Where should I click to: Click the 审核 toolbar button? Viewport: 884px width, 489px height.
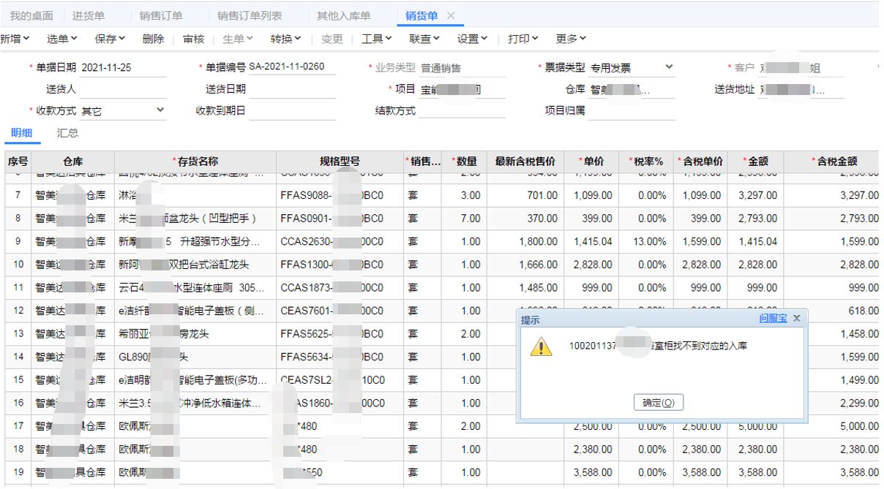[x=194, y=39]
